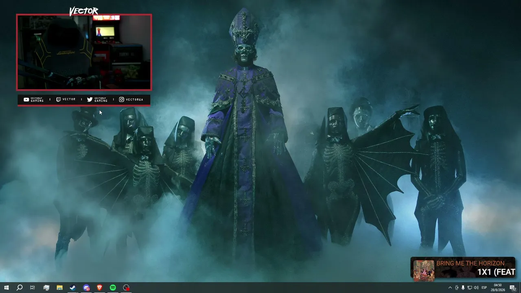Open the volume speaker control
521x293 pixels.
[x=476, y=288]
